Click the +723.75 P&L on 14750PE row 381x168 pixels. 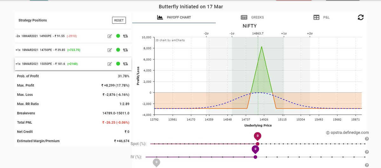[x=73, y=50]
